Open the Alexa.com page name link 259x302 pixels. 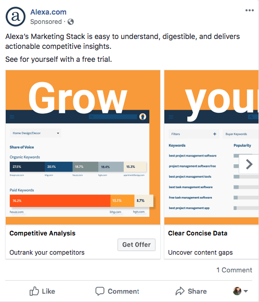pyautogui.click(x=48, y=12)
